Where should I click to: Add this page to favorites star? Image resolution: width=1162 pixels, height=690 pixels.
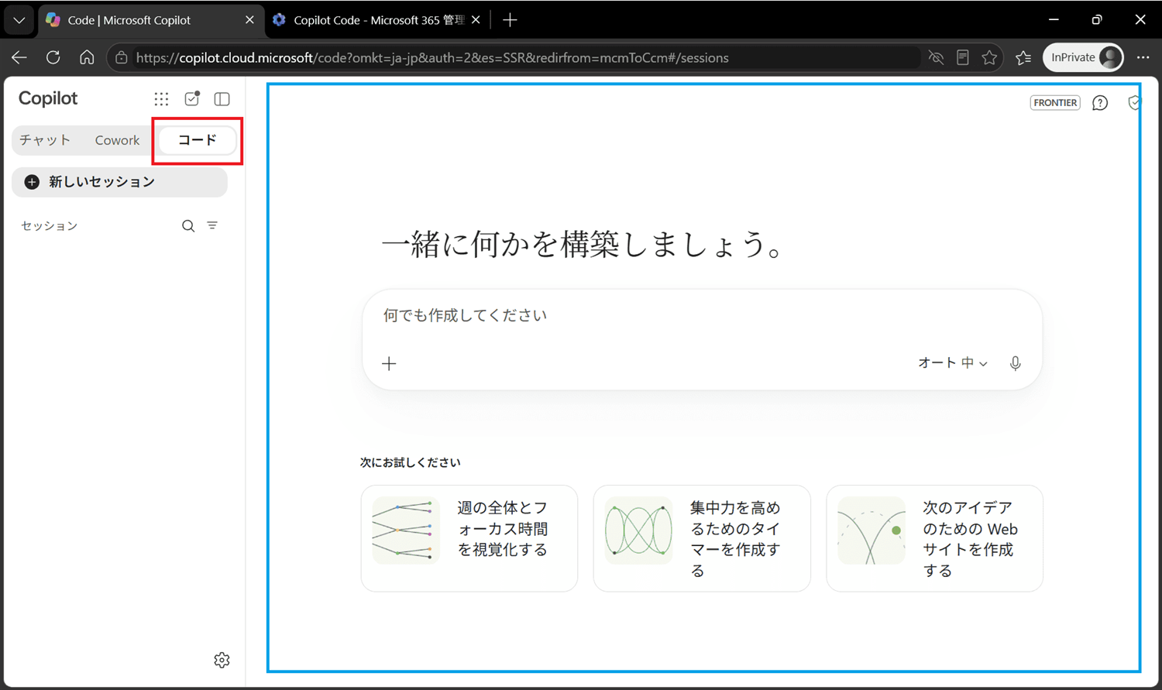(x=989, y=58)
